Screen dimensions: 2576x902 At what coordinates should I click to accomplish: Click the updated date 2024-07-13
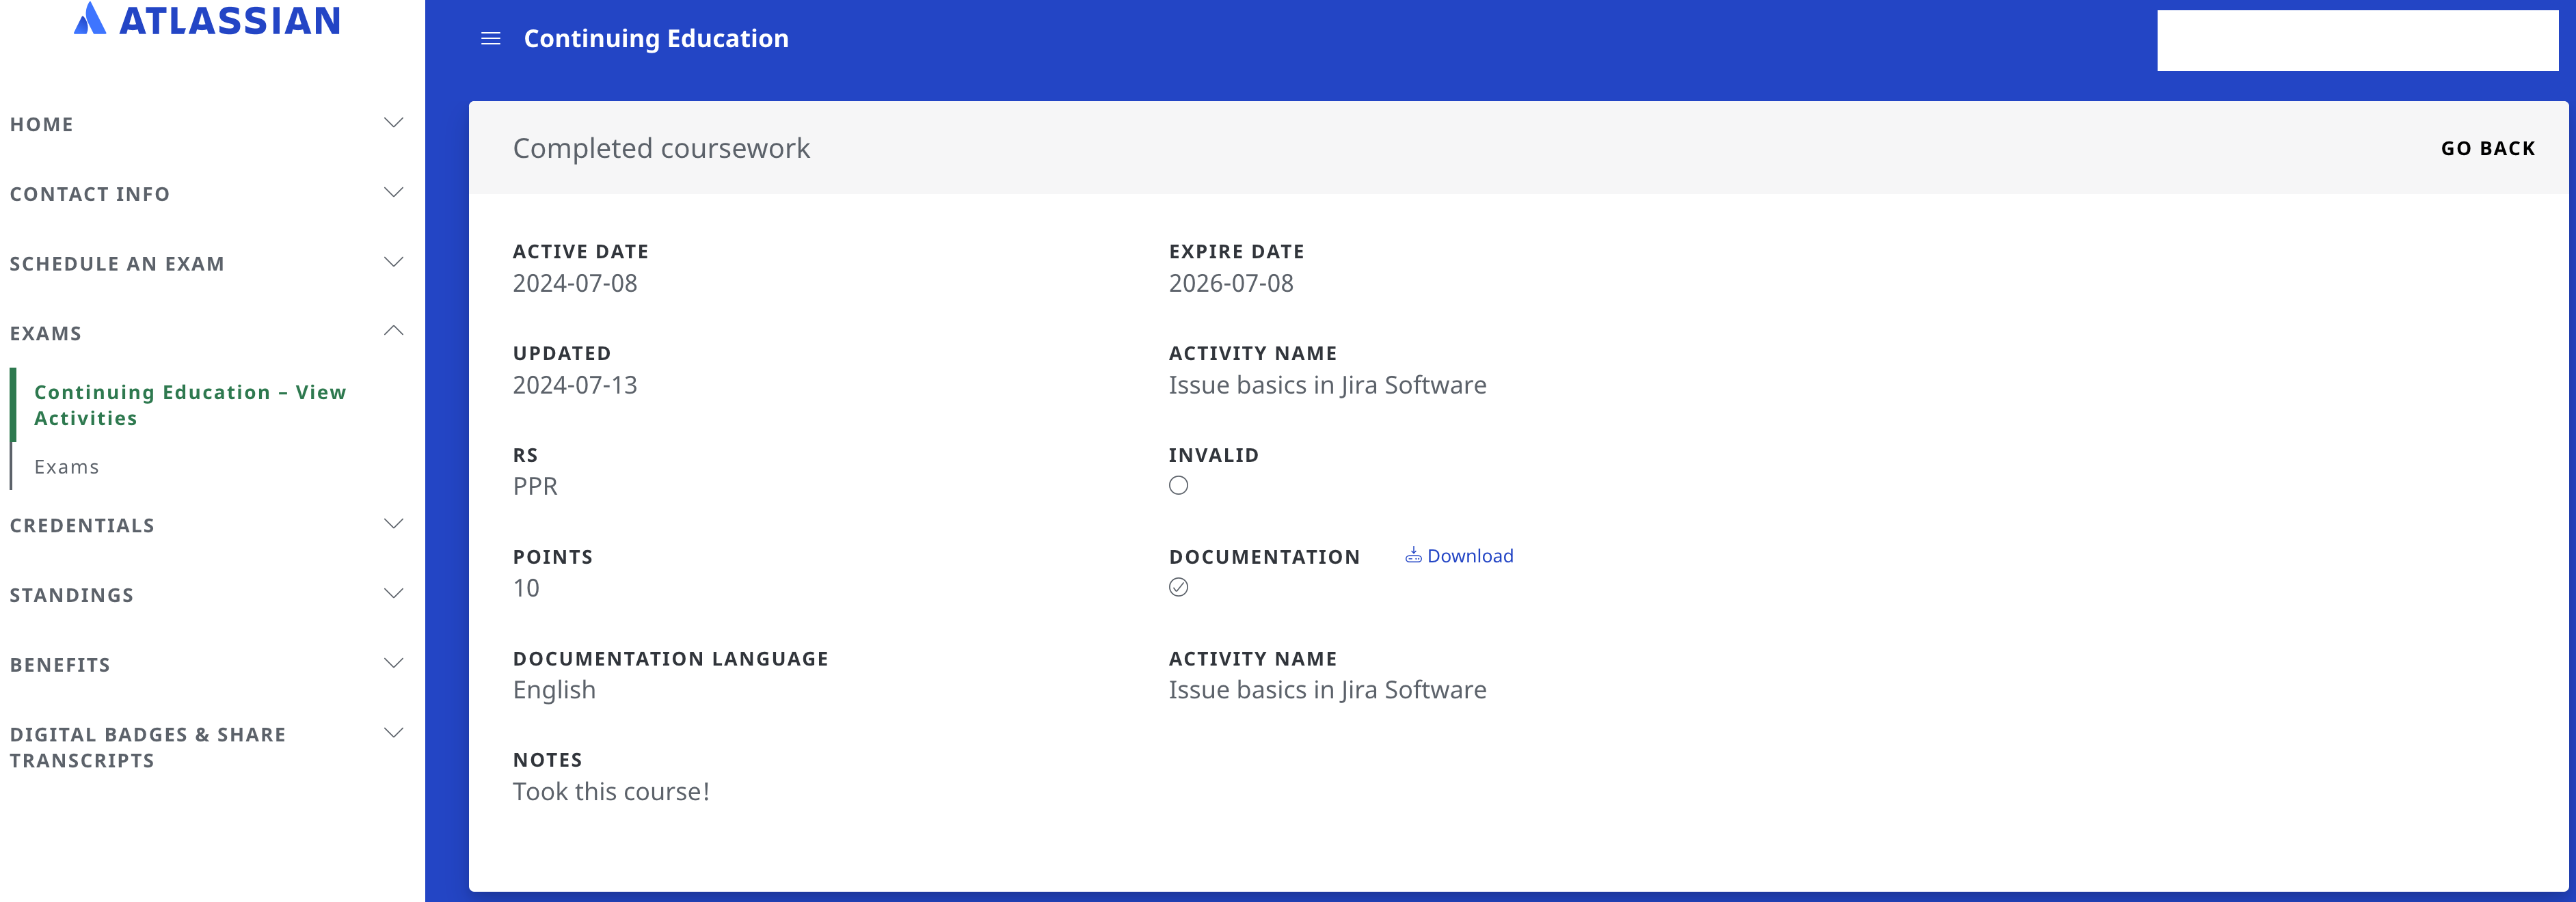pos(575,385)
